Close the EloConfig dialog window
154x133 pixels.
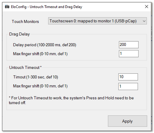pyautogui.click(x=147, y=7)
